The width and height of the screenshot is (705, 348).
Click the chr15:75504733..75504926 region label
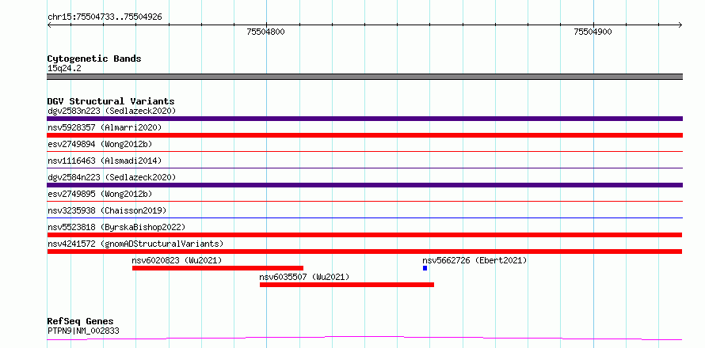coord(105,17)
